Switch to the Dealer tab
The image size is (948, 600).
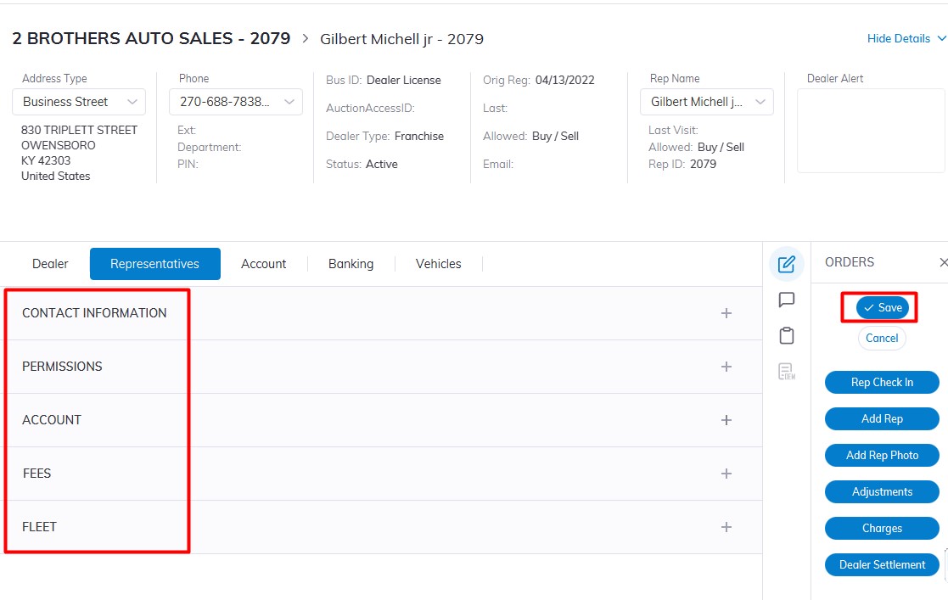50,264
